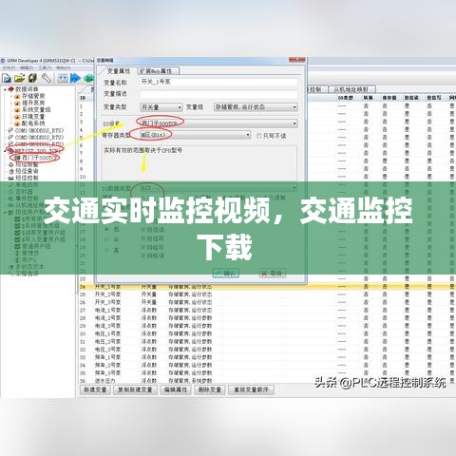Image resolution: width=456 pixels, height=456 pixels.
Task: Click the icon beside 存储窖房
Action: tap(17, 96)
